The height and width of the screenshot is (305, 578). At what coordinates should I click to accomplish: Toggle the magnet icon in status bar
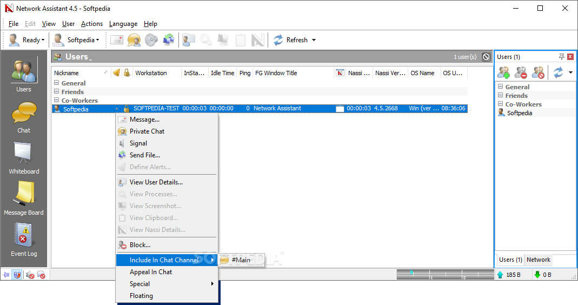coord(17,275)
